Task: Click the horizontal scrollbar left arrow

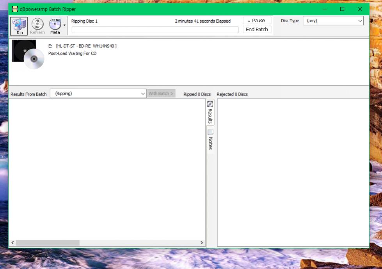Action: 12,242
